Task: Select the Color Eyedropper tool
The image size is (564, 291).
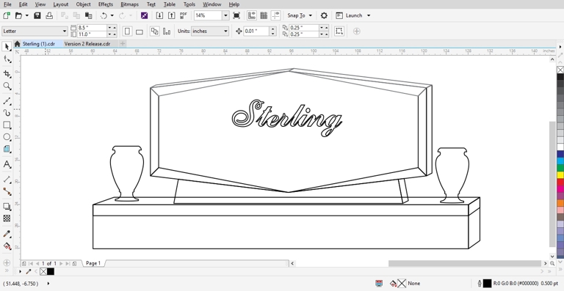Action: (7, 234)
